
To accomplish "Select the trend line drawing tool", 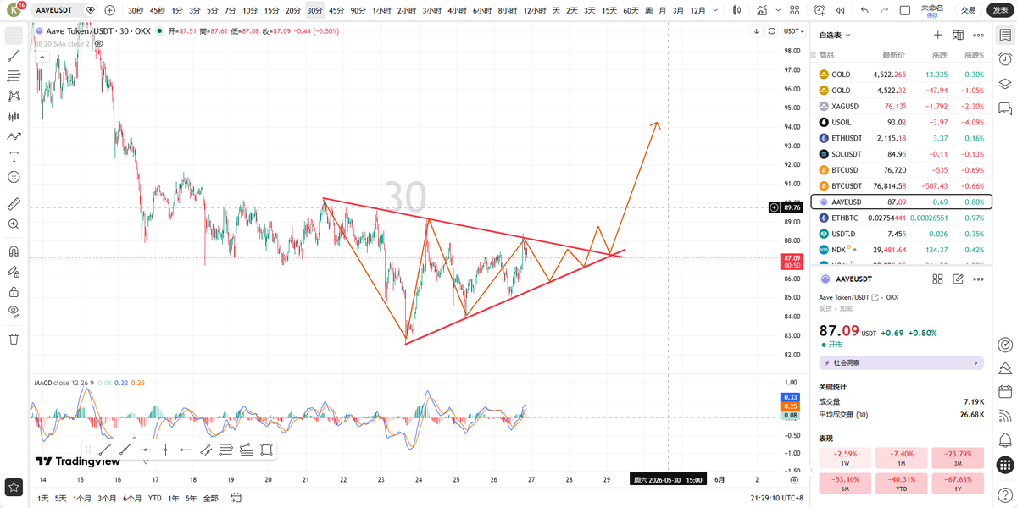I will click(14, 56).
